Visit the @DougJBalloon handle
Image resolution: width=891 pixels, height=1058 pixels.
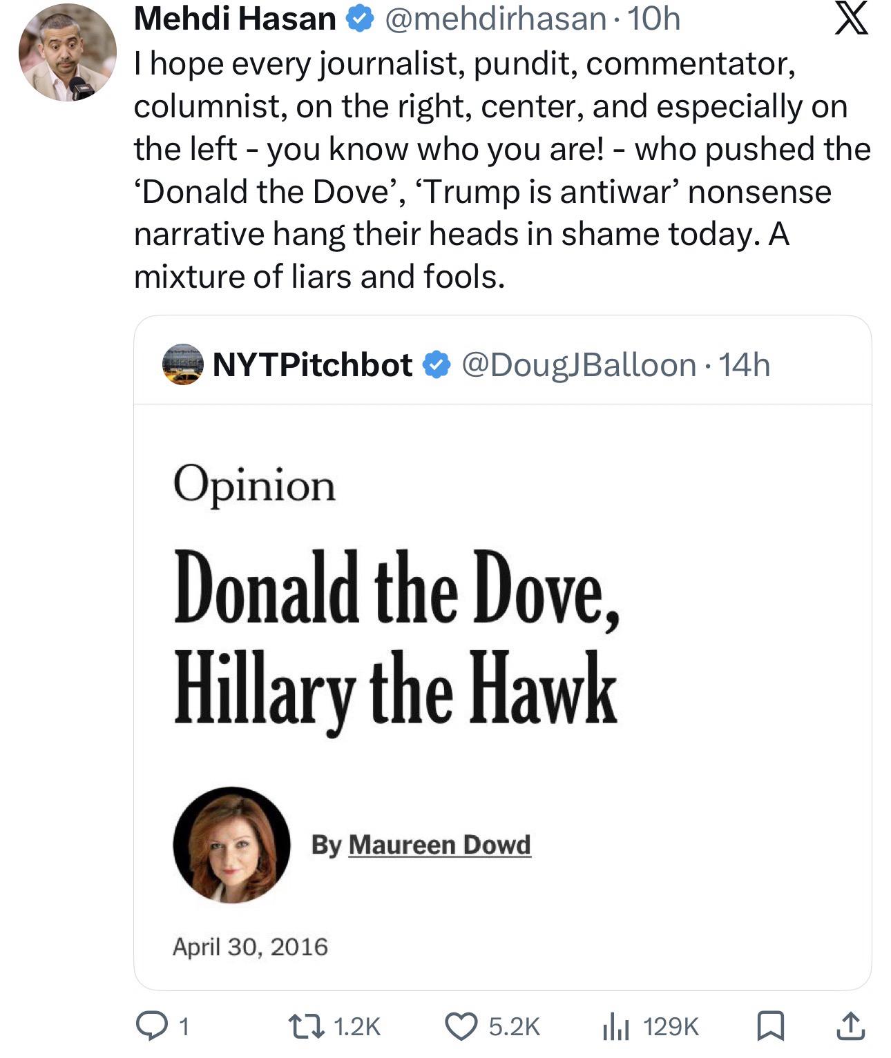pyautogui.click(x=578, y=364)
